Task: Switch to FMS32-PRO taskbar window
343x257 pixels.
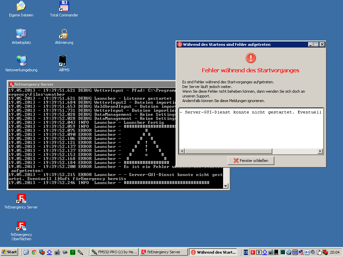Action: [x=114, y=252]
